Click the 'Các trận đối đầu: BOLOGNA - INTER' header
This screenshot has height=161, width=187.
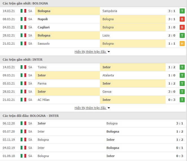coord(31,116)
